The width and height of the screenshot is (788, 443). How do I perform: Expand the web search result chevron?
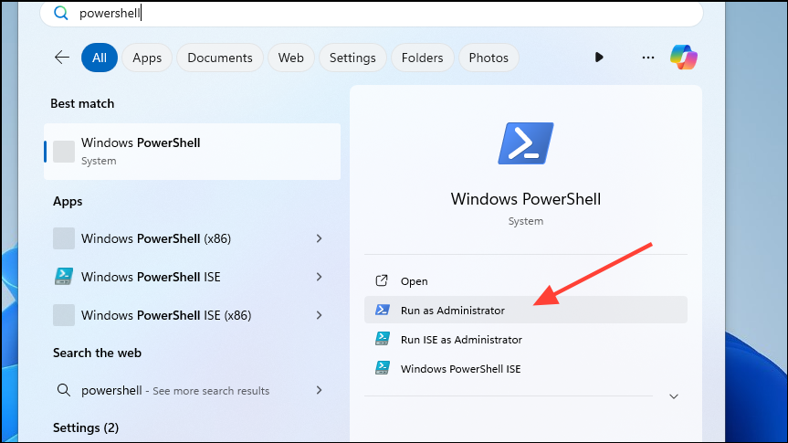click(319, 390)
